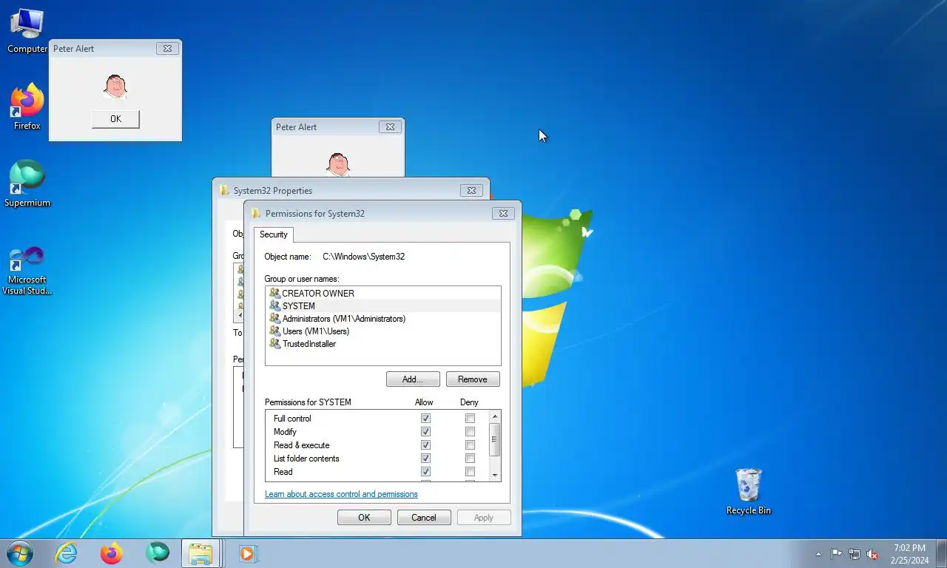Viewport: 947px width, 568px height.
Task: Toggle Allow checkbox for Read & execute
Action: pyautogui.click(x=425, y=445)
